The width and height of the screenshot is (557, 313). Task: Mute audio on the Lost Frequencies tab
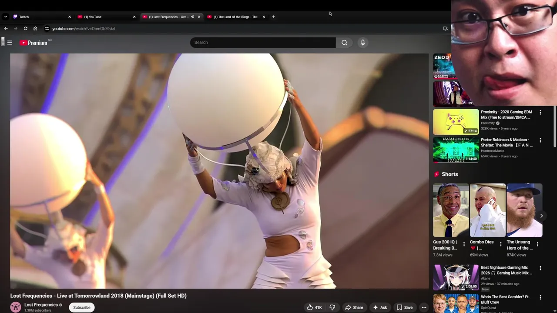(192, 17)
